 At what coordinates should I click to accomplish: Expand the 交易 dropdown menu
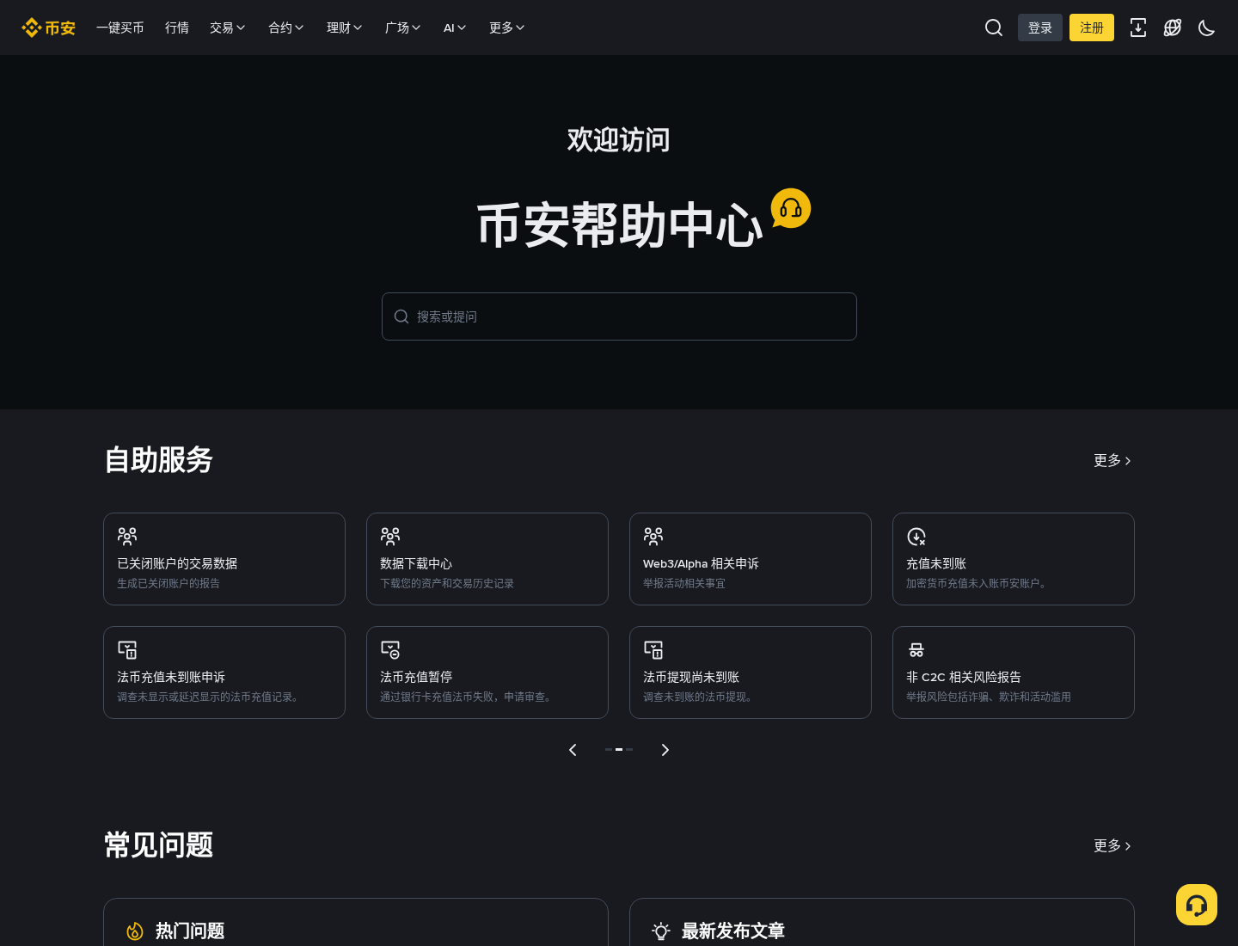[227, 28]
